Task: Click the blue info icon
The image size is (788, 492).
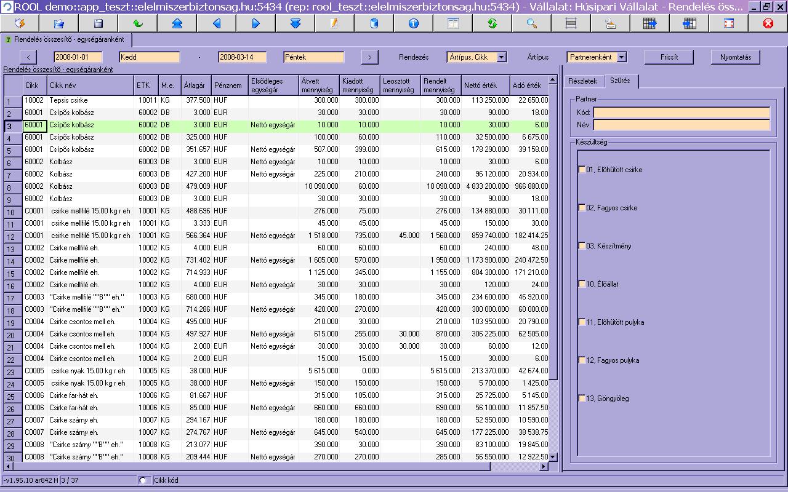Action: (413, 23)
